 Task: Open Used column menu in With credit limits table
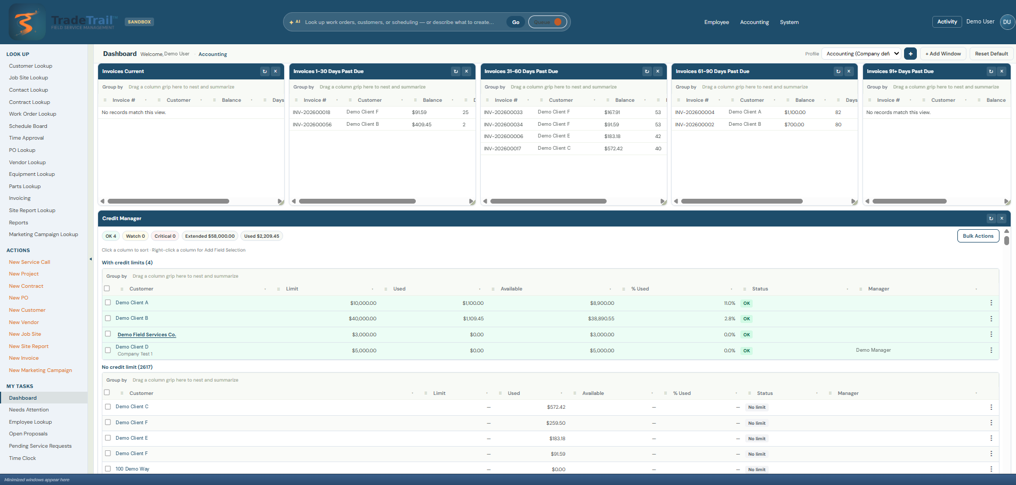479,289
